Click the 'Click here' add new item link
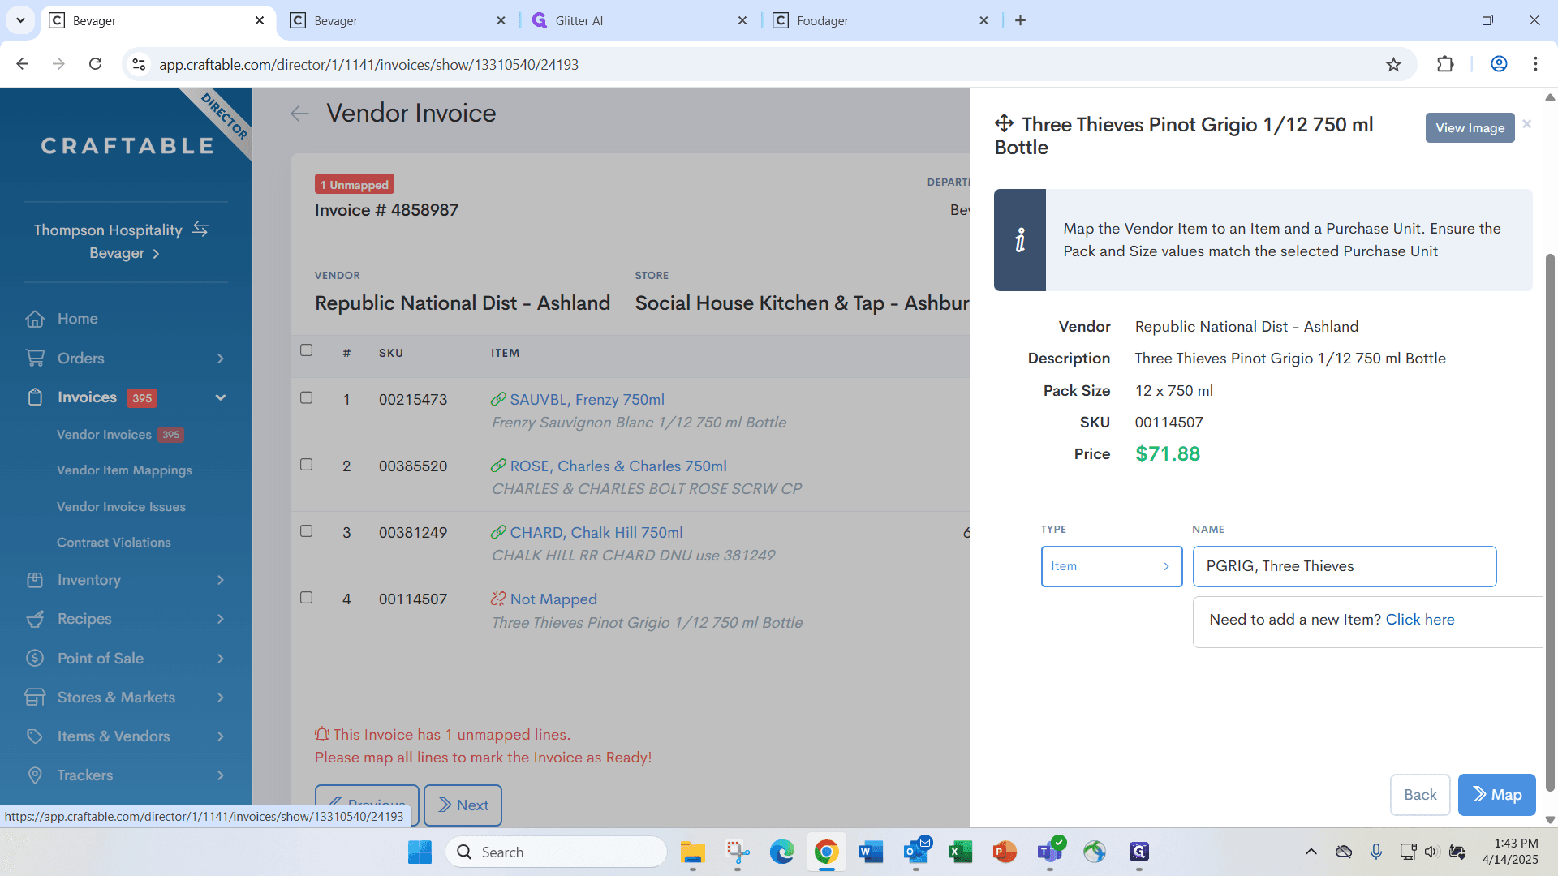This screenshot has height=876, width=1558. tap(1419, 620)
